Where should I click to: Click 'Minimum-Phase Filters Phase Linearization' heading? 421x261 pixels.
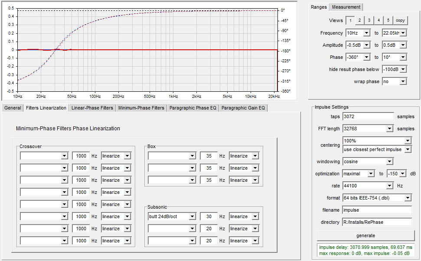(x=68, y=129)
